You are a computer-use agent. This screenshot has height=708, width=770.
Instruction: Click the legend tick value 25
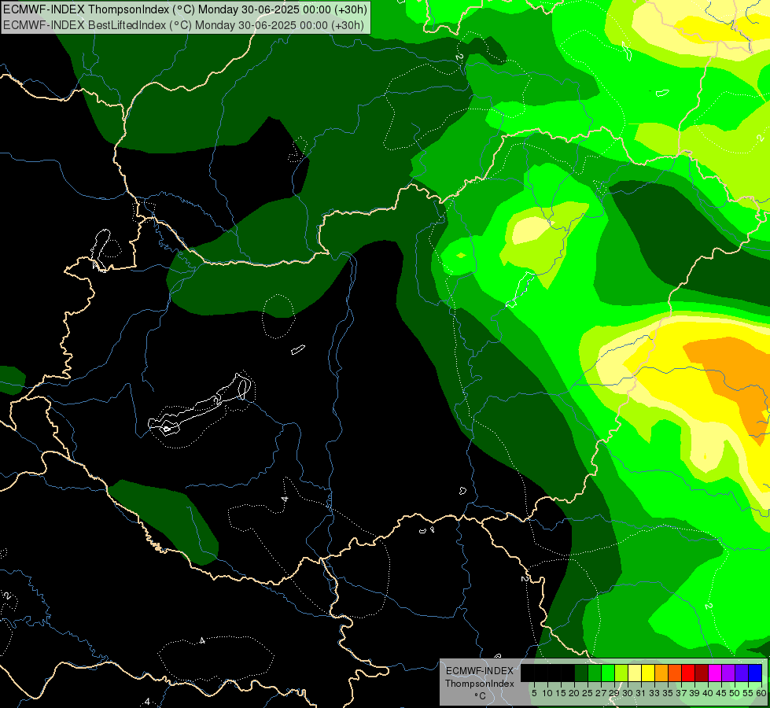[588, 693]
